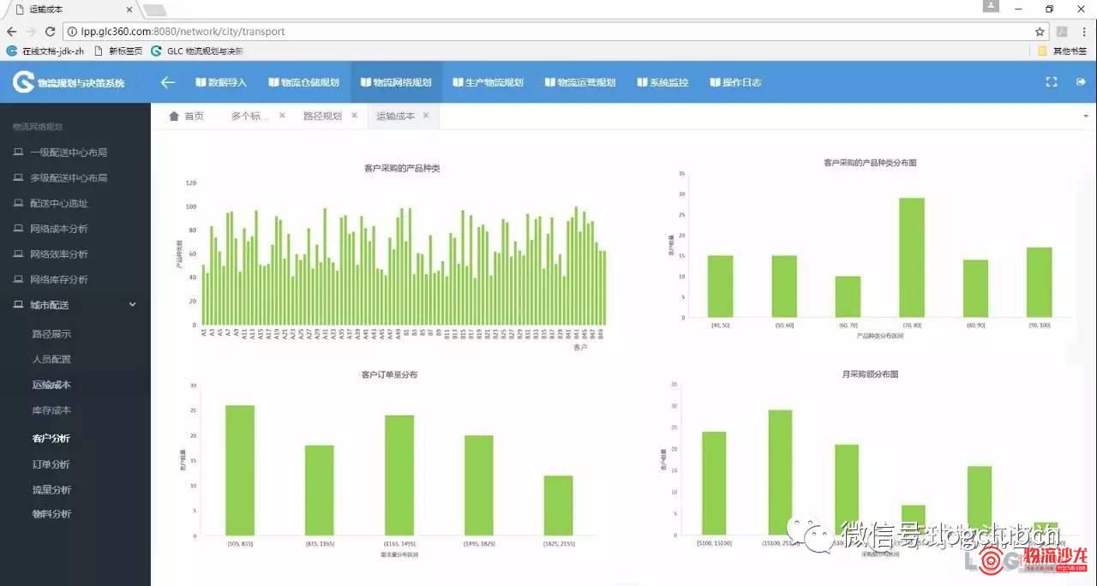Click the logout icon in header
This screenshot has height=586, width=1097.
pos(1081,82)
